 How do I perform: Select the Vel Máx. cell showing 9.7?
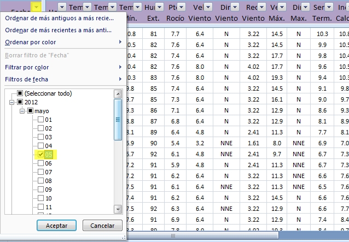click(277, 154)
